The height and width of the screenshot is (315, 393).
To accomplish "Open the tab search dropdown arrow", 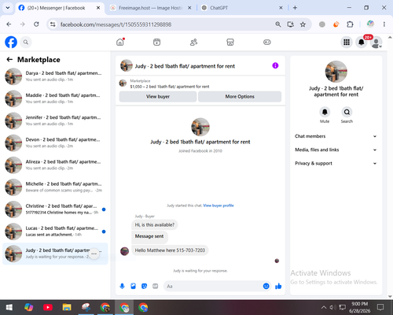I will [8, 8].
